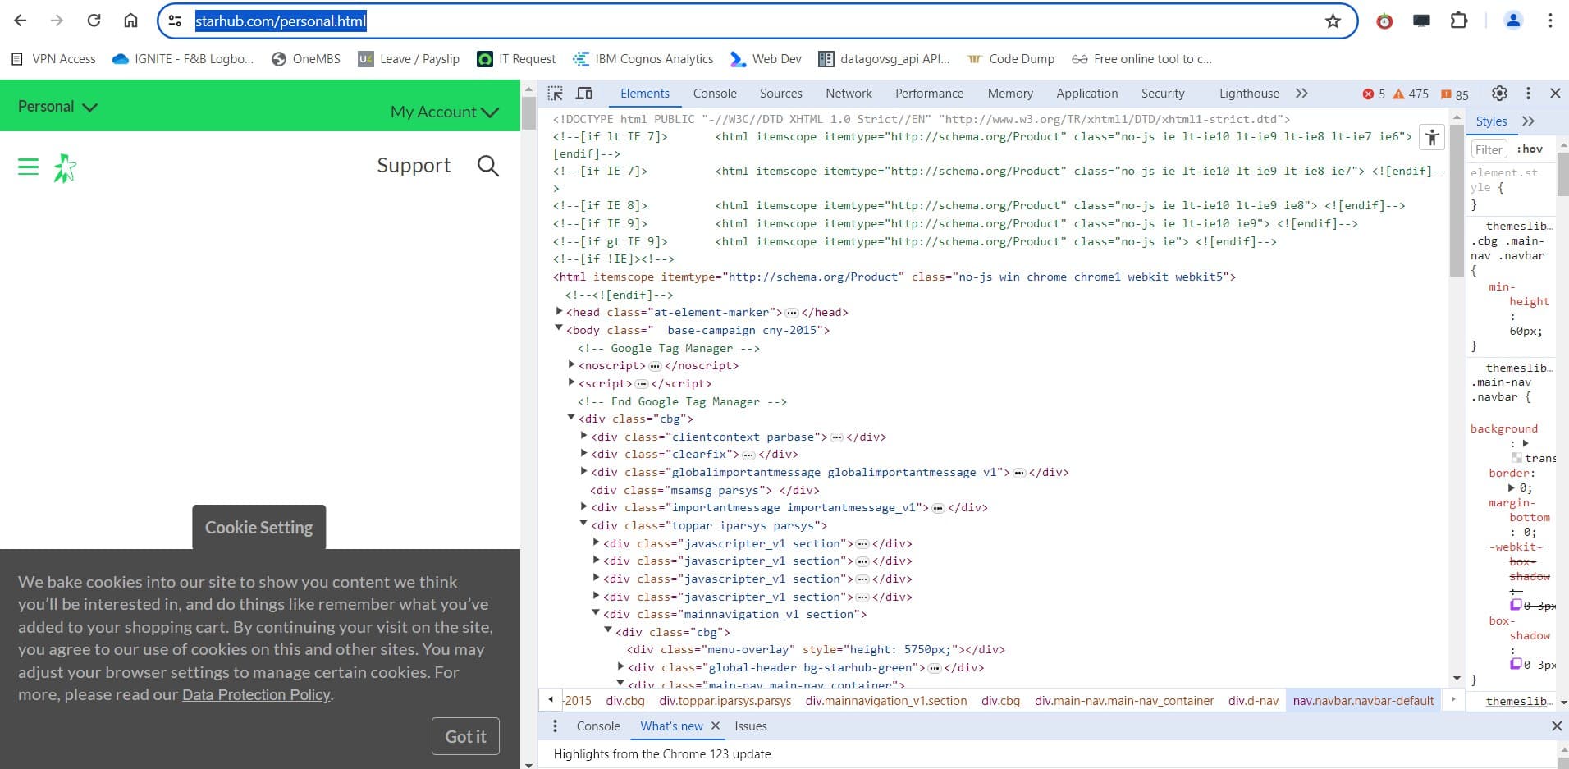The width and height of the screenshot is (1569, 769).
Task: Open the red circular extension icon
Action: click(1384, 21)
